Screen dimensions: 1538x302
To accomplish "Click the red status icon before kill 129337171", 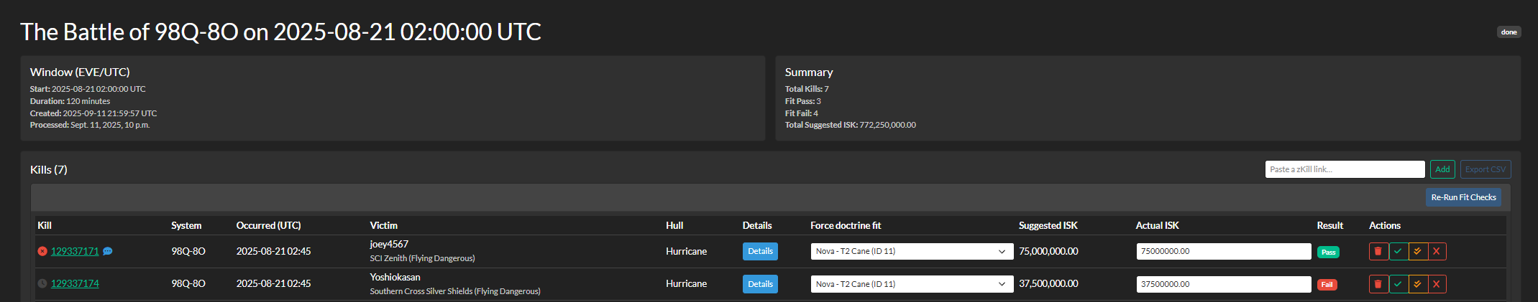I will coord(42,251).
